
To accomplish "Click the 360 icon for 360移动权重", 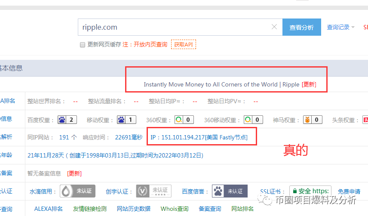I will 248,120.
